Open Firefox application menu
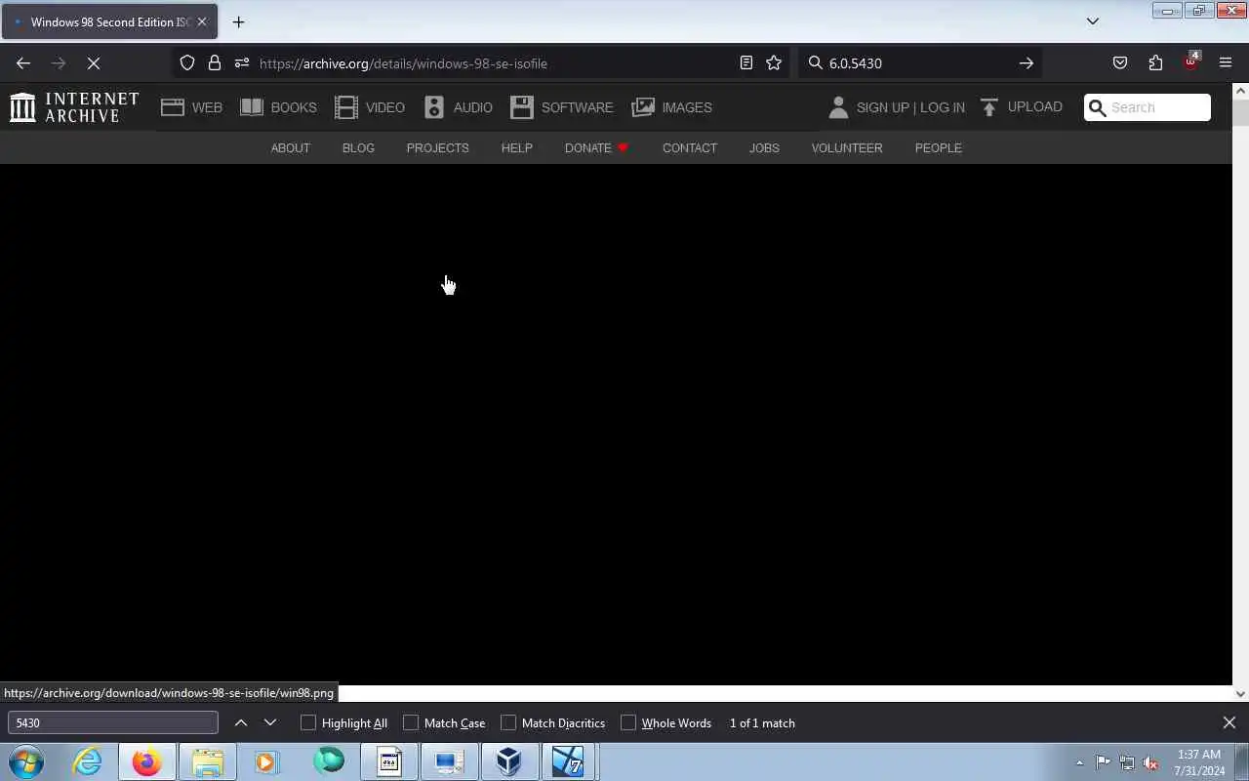The image size is (1249, 781). [1226, 63]
